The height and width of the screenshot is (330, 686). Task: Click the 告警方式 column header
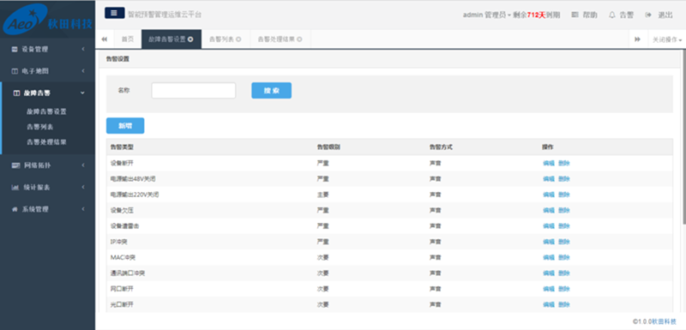[441, 147]
